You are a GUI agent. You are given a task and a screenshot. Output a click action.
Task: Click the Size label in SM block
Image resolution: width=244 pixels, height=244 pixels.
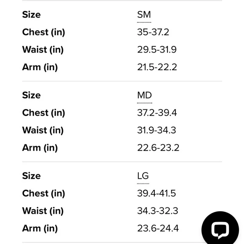[32, 15]
